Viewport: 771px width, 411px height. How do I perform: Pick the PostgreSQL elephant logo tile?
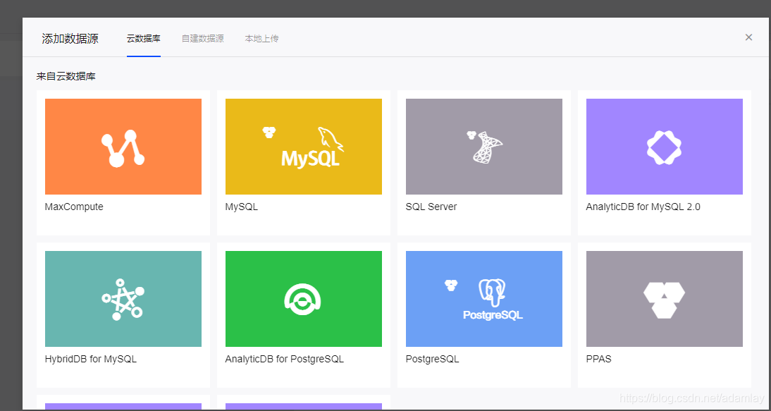pos(484,299)
